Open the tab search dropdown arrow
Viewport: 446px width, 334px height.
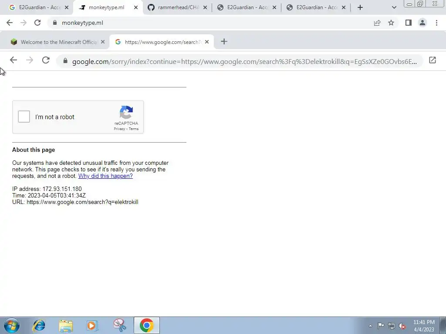tap(394, 7)
